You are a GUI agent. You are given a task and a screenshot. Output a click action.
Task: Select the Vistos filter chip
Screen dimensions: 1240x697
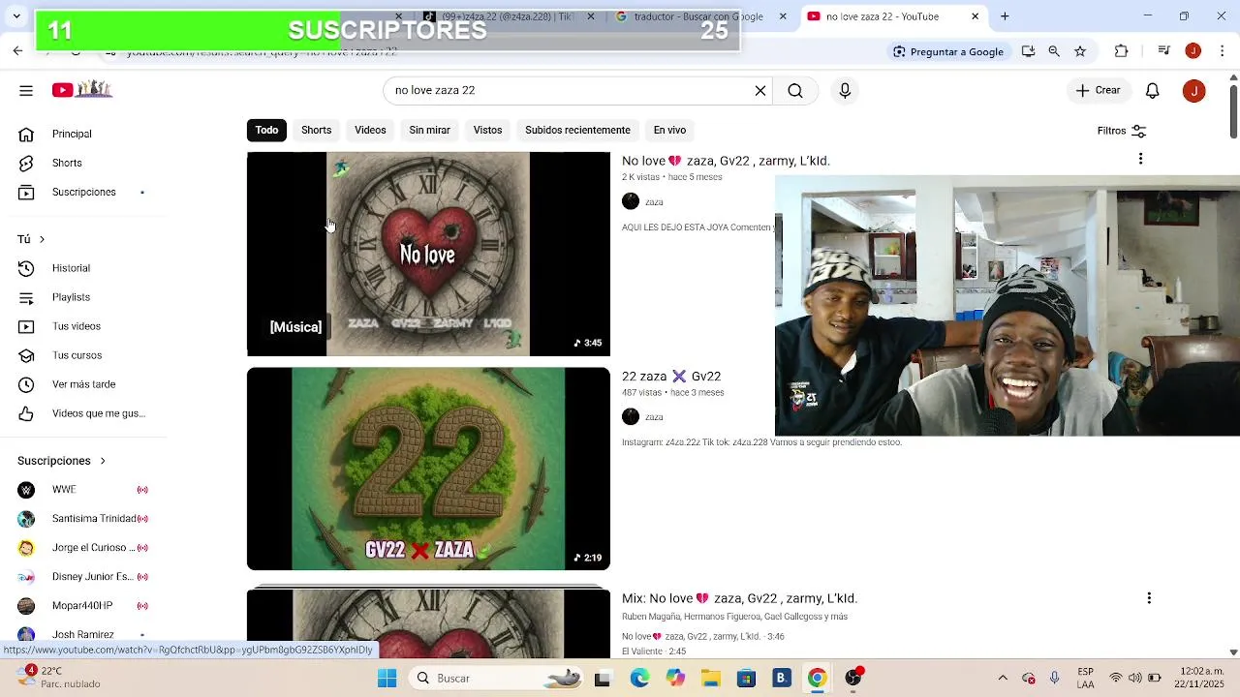(x=487, y=130)
